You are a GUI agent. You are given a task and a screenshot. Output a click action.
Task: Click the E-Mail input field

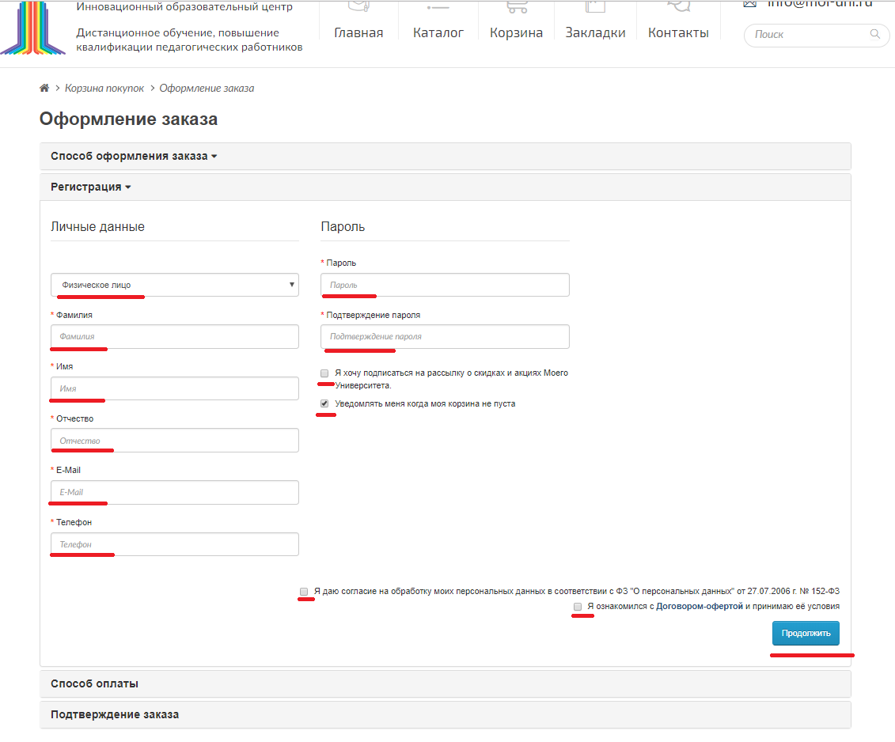click(174, 492)
